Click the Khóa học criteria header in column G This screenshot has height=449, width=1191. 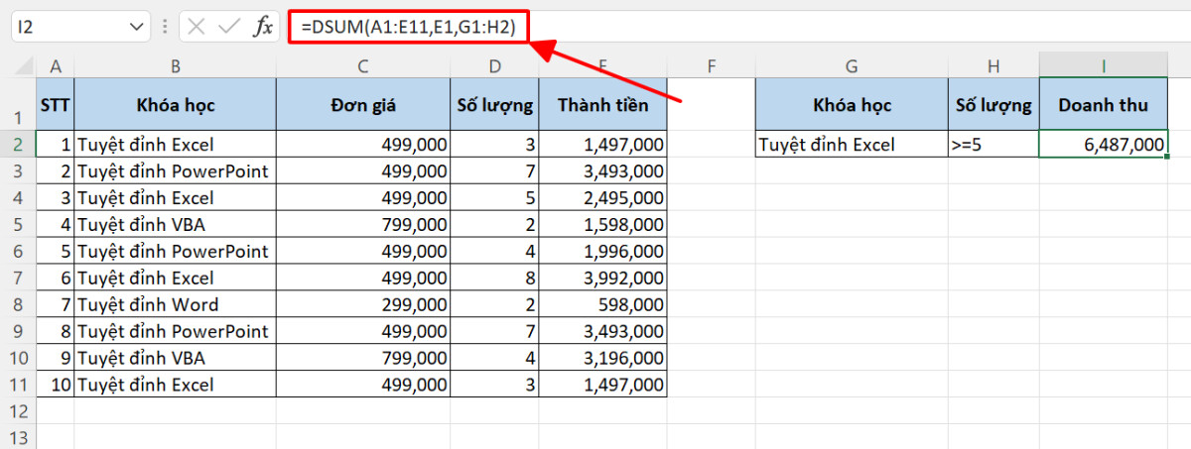pos(852,104)
